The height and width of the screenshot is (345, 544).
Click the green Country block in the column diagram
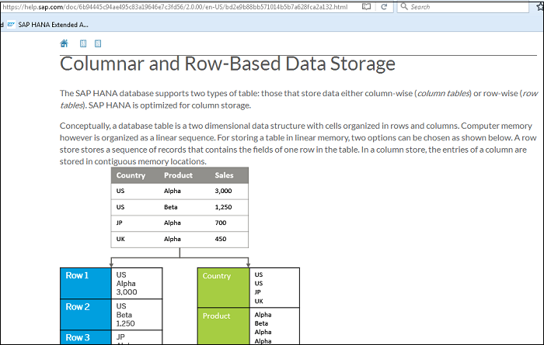click(224, 287)
